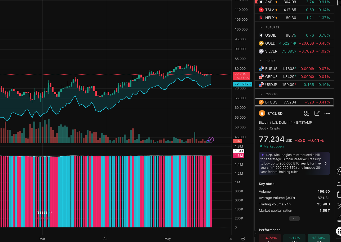The height and width of the screenshot is (242, 341).
Task: Click the 100,000 price axis label
Action: click(x=241, y=29)
